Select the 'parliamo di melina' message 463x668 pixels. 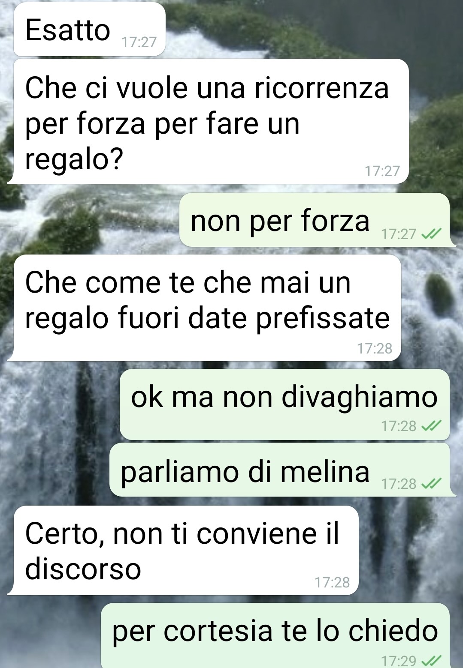[282, 470]
